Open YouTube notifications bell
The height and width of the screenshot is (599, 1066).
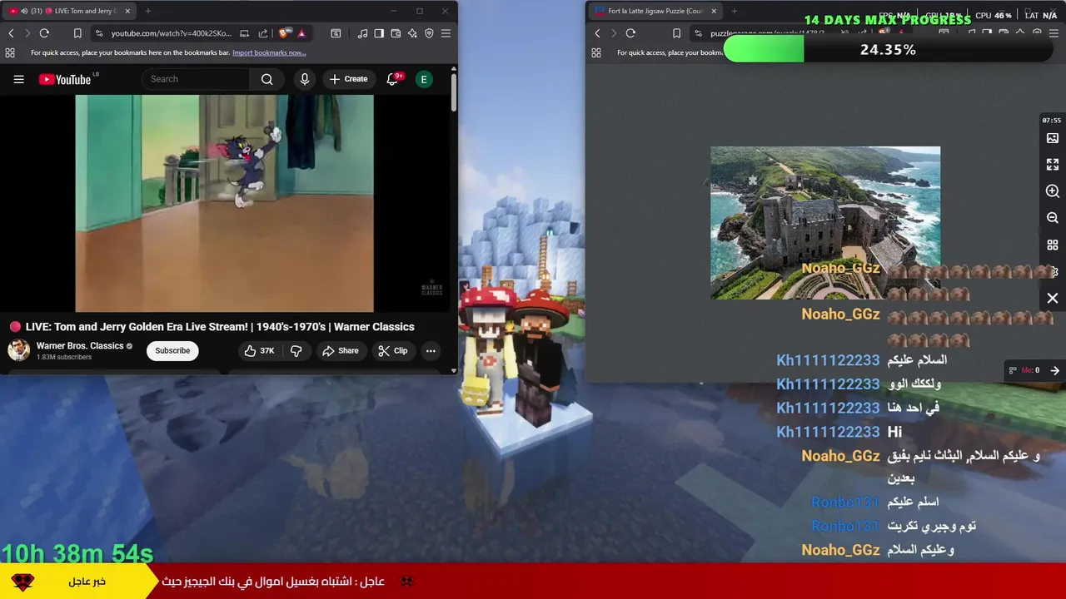click(393, 79)
